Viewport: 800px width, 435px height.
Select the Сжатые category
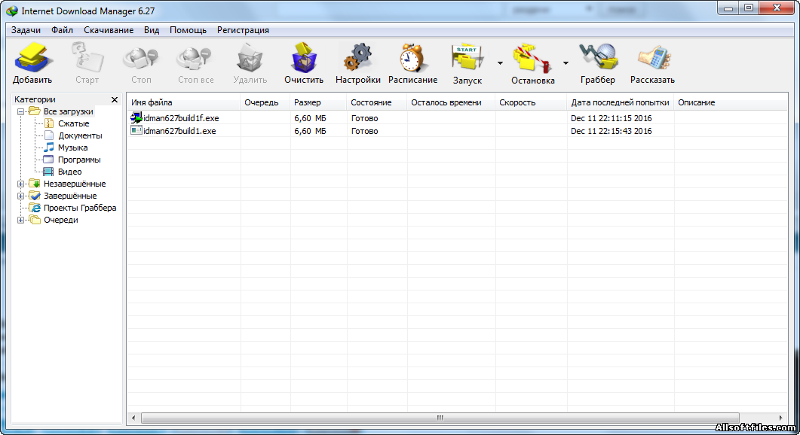click(x=73, y=123)
